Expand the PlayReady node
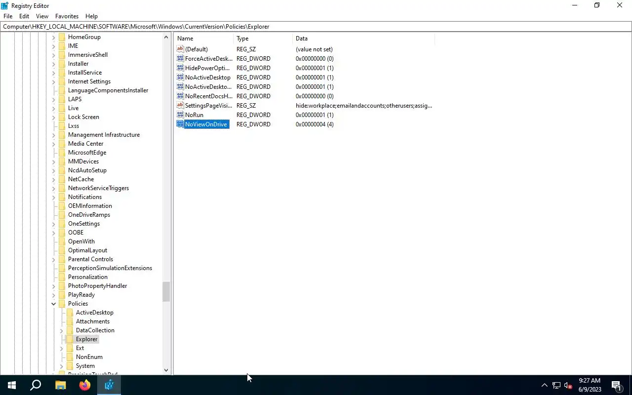 [x=54, y=295]
